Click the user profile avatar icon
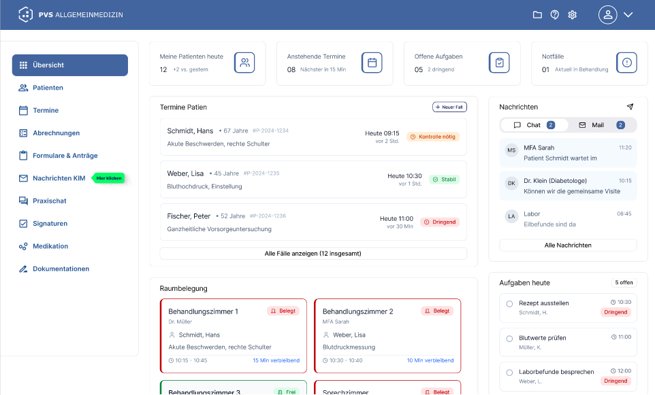655x395 pixels. [608, 14]
